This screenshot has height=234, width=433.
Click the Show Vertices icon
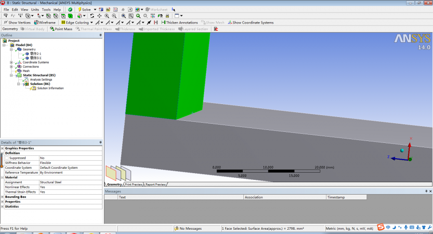[5, 23]
